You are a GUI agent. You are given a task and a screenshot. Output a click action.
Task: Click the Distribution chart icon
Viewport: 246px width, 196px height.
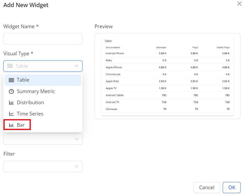pos(11,103)
